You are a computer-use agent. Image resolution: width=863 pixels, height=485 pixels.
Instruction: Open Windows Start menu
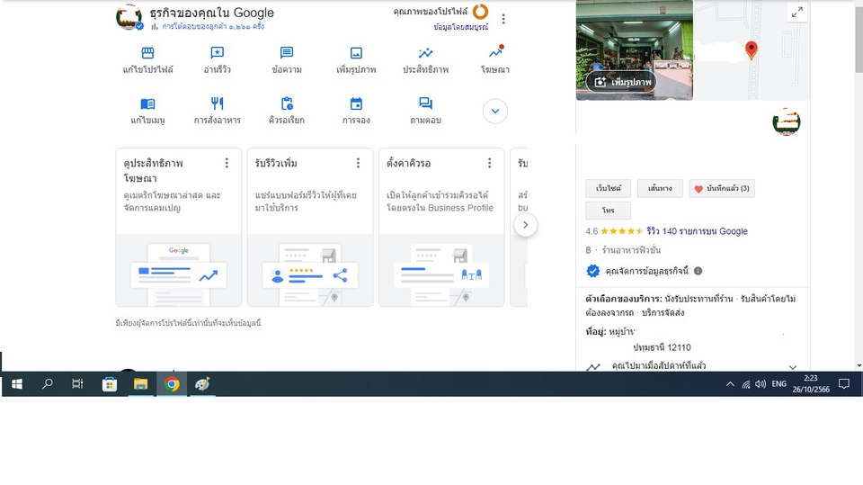point(16,384)
